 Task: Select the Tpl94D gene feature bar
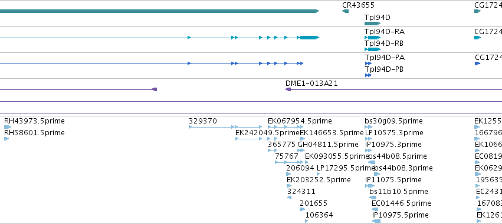point(372,24)
